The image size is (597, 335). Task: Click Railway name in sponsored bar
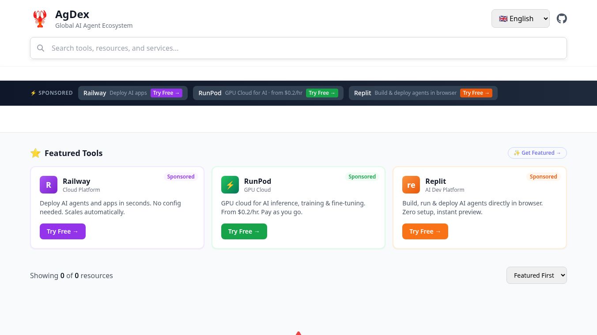coord(95,93)
